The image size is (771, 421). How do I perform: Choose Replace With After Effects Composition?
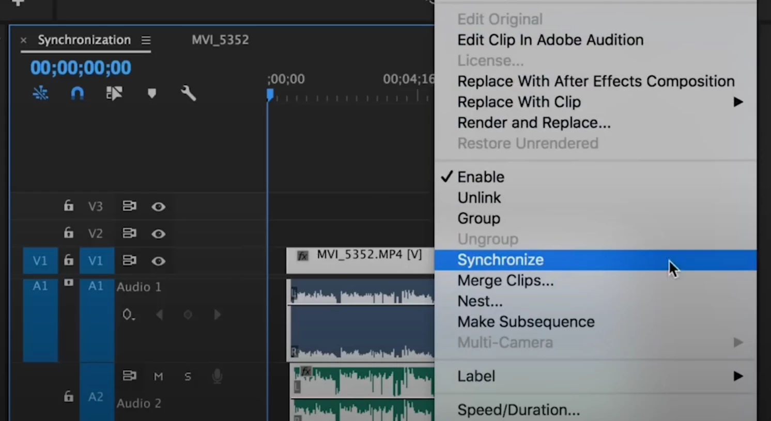[x=595, y=81]
